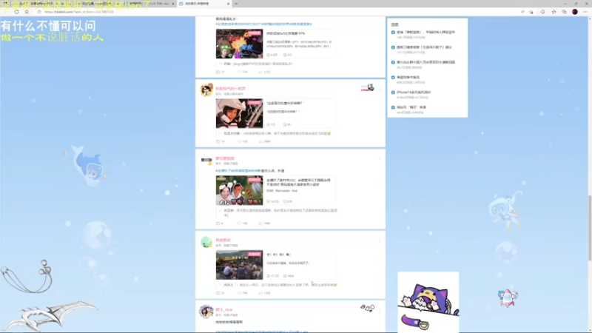The height and width of the screenshot is (333, 592).
Task: Like the helmet video post
Action: [x=265, y=141]
